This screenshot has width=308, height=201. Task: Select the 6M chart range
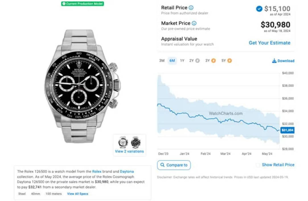pyautogui.click(x=172, y=60)
